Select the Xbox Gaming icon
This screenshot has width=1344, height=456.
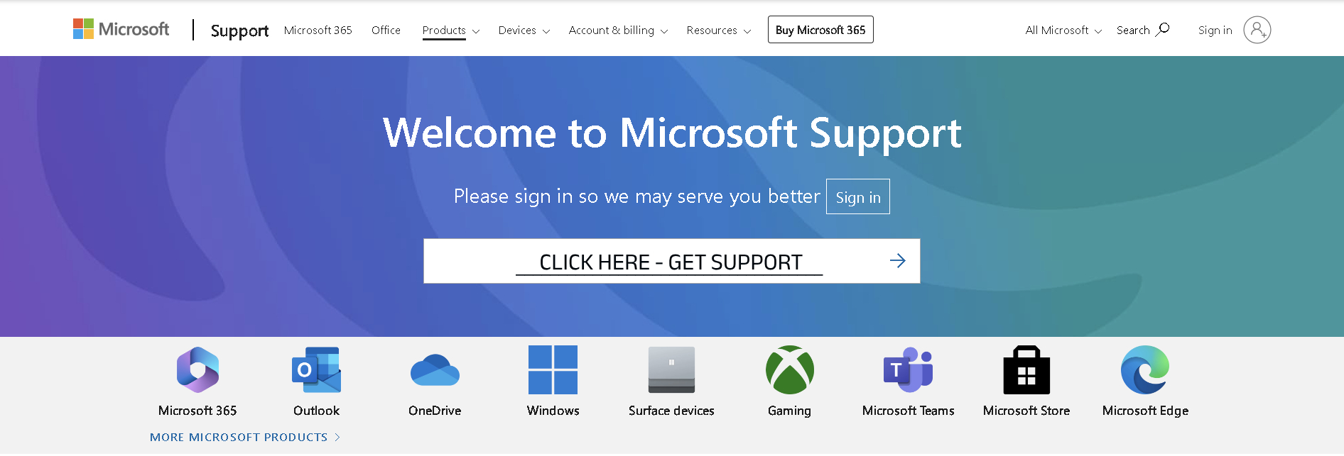coord(789,370)
